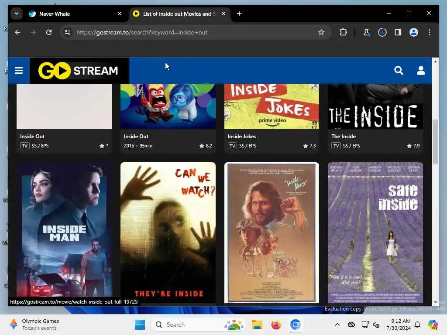Reload the page
This screenshot has height=335, width=447.
click(x=49, y=32)
